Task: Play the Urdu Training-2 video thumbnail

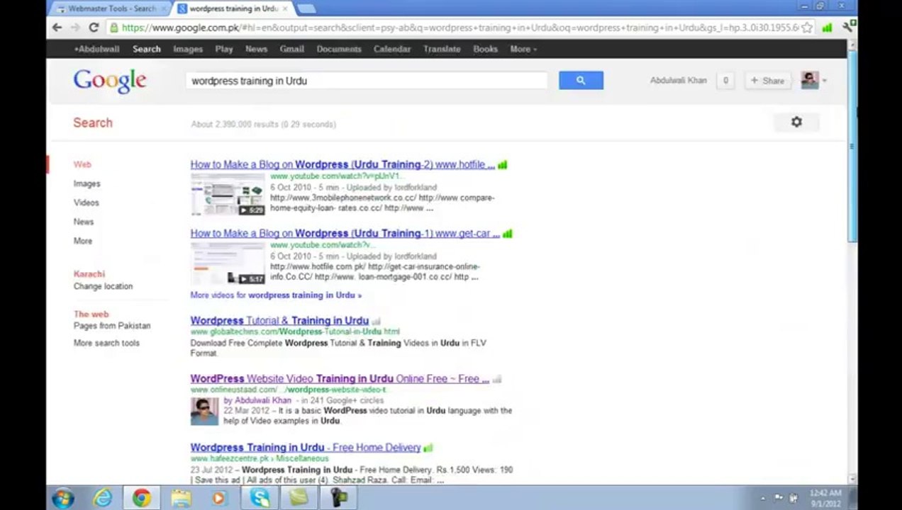Action: pyautogui.click(x=228, y=193)
